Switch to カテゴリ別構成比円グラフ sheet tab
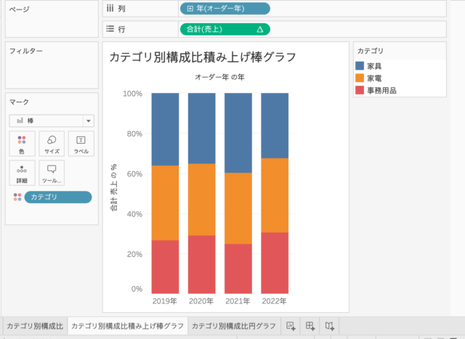Screen dimensions: 465x339 234,326
